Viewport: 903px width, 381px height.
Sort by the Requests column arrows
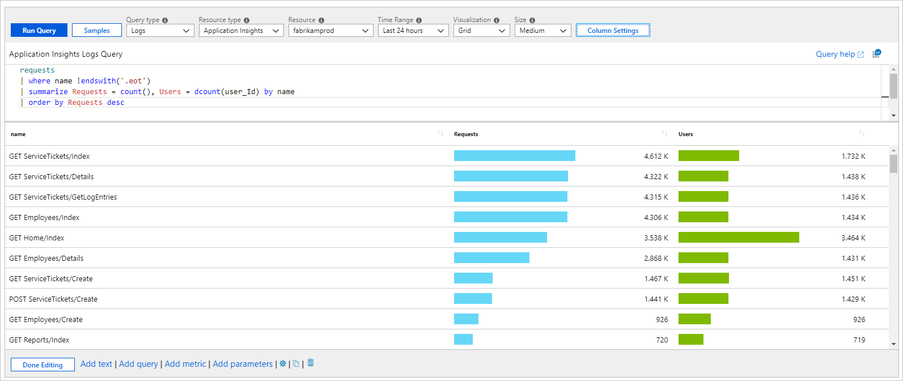point(664,134)
